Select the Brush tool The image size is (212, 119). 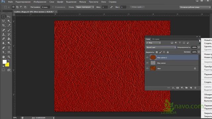point(9,30)
